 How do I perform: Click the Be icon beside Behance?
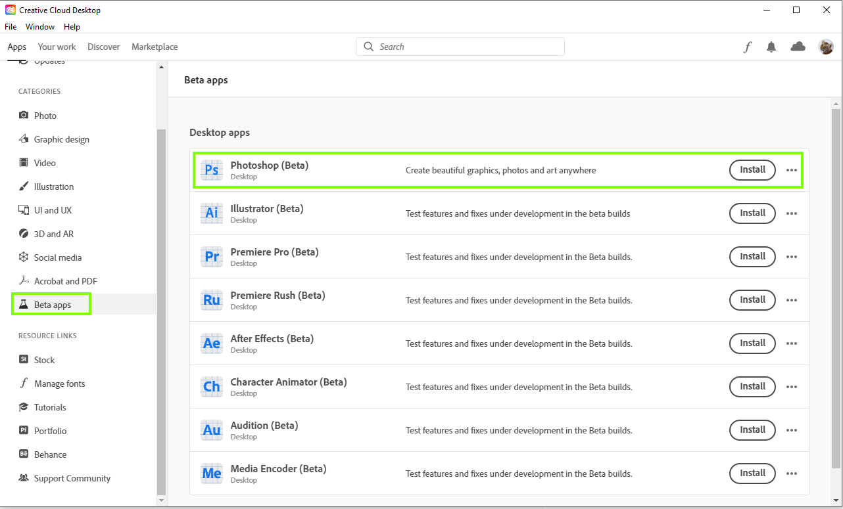(x=24, y=454)
